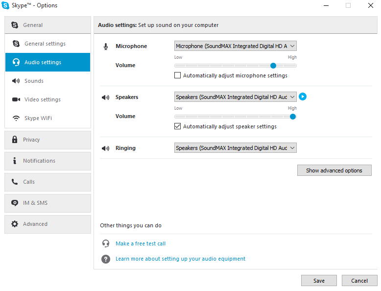
Task: Expand the Calls section
Action: (x=48, y=182)
